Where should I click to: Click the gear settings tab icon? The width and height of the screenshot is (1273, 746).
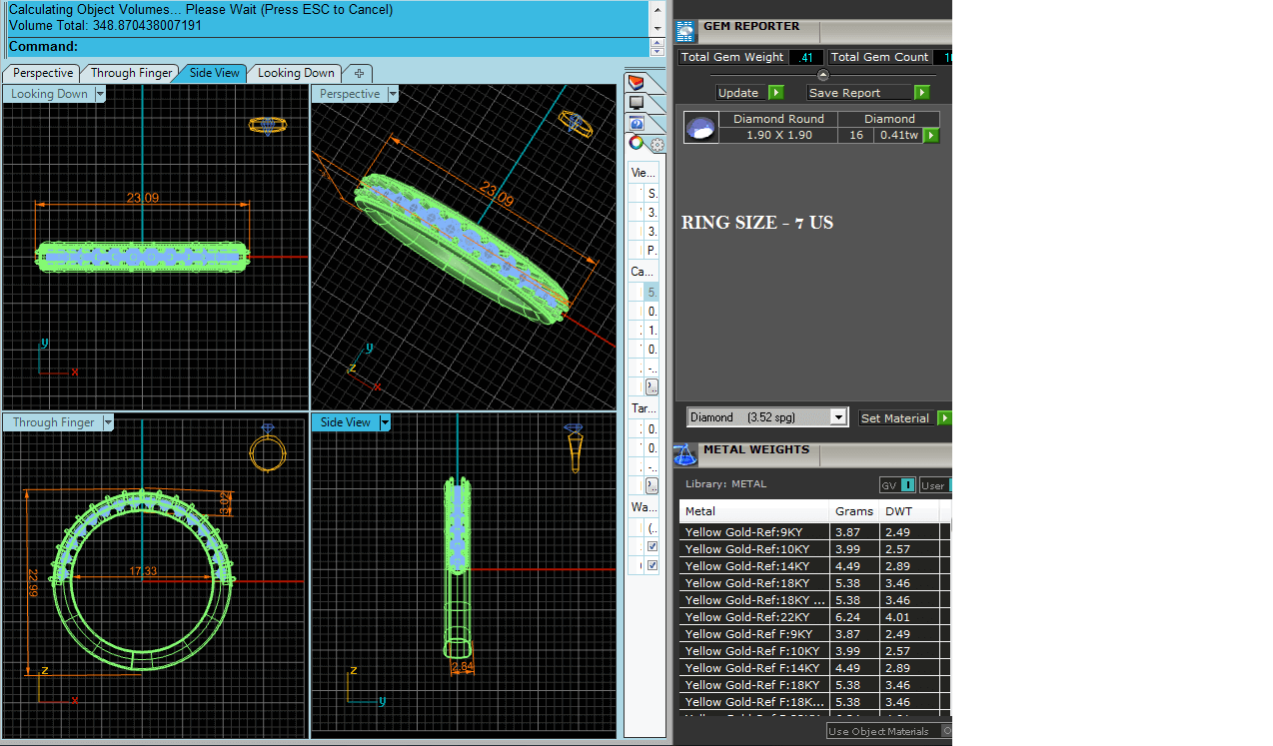click(656, 145)
